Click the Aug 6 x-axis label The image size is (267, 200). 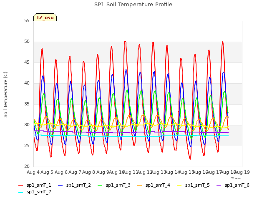point(61,172)
